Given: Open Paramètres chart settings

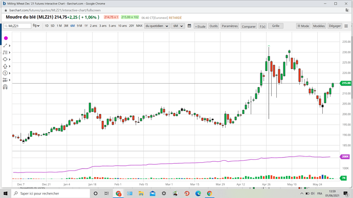Looking at the screenshot, I should click(230, 26).
